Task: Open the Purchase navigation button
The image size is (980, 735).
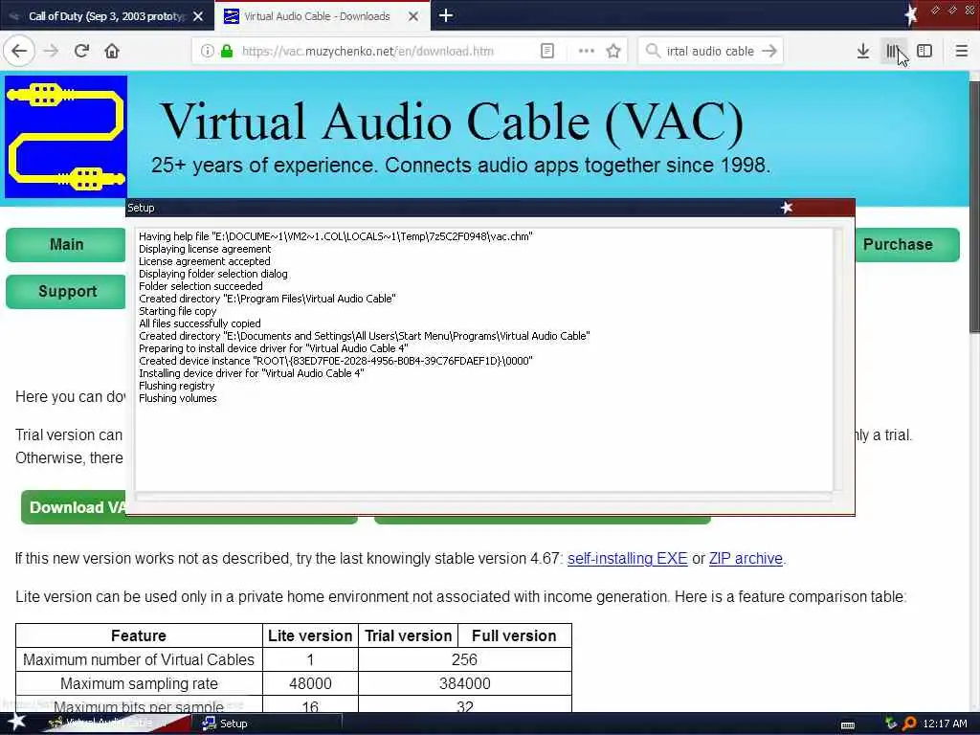Action: coord(906,244)
